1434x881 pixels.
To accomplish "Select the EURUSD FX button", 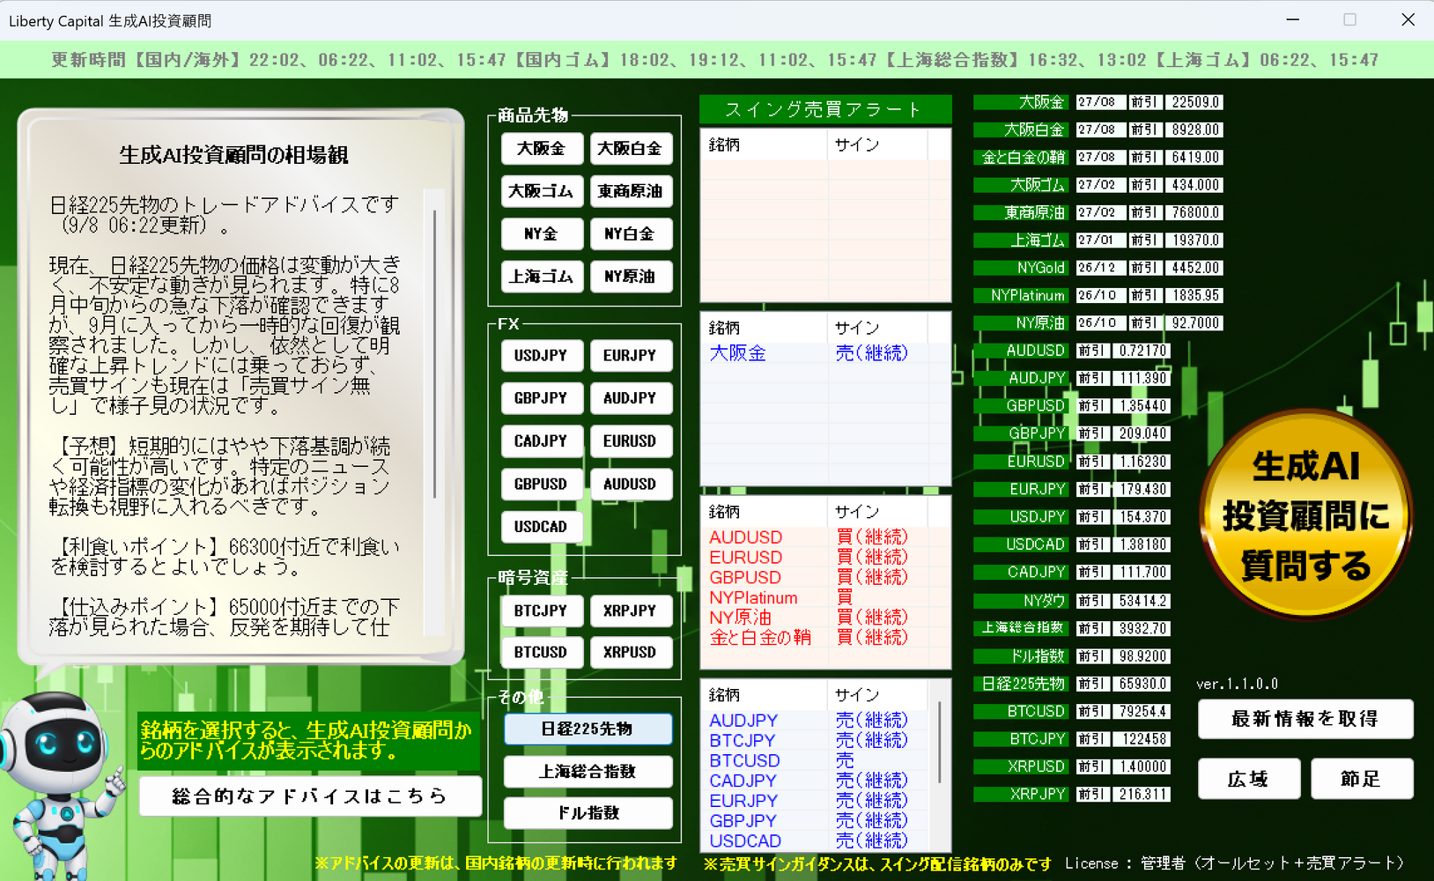I will [x=631, y=440].
